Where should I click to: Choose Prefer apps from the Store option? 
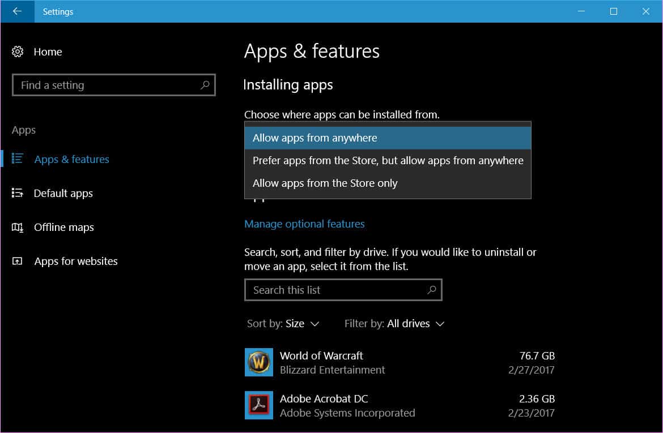click(388, 160)
